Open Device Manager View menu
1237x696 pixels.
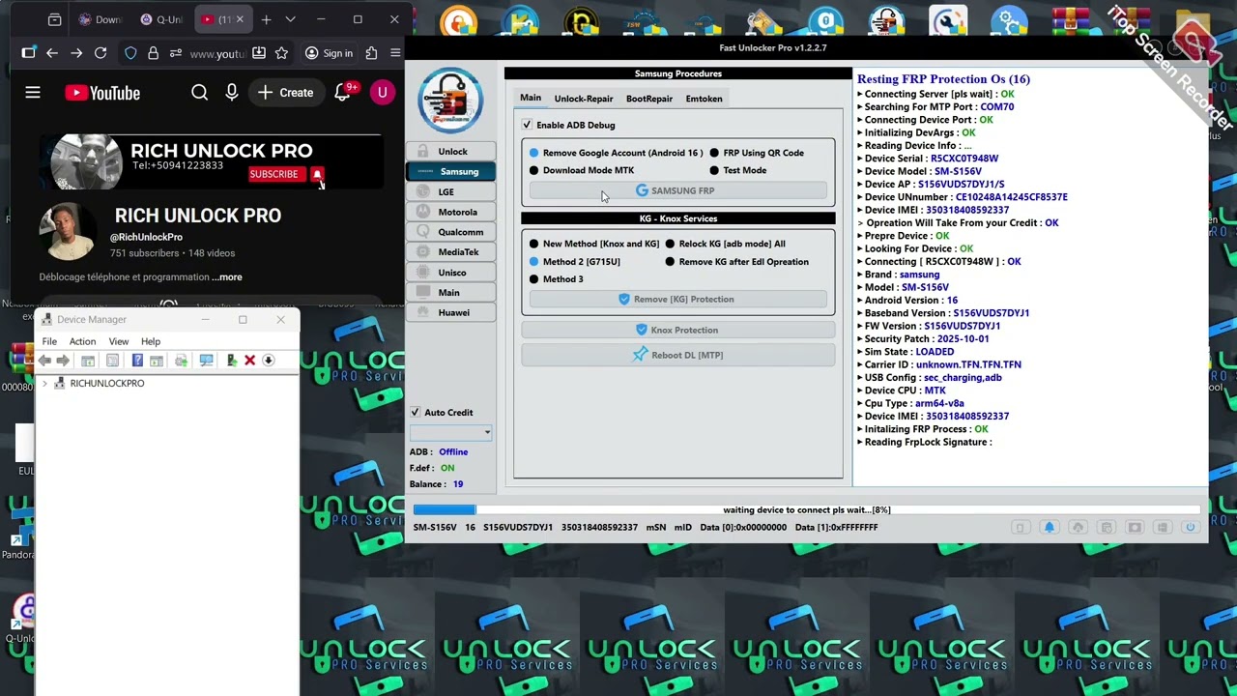coord(119,341)
